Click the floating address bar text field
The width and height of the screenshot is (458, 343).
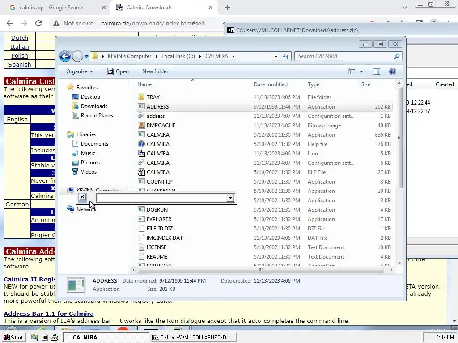click(x=161, y=198)
